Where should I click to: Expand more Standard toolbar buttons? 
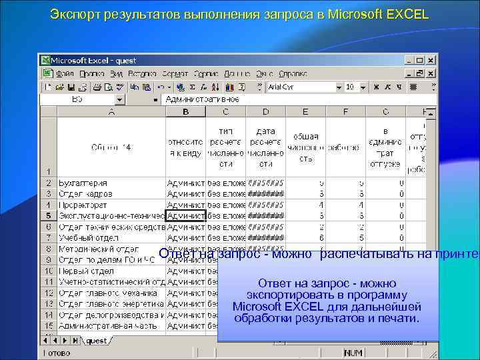coord(259,87)
